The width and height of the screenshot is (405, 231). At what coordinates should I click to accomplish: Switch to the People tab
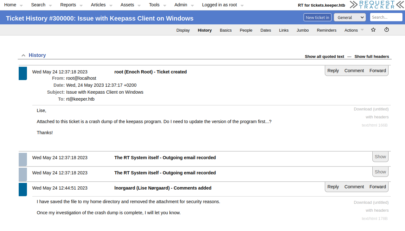click(x=246, y=30)
